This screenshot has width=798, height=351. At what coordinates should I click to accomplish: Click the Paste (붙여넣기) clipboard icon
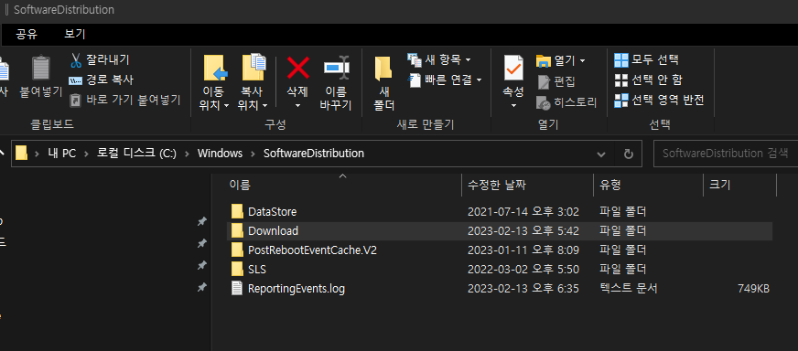[40, 69]
